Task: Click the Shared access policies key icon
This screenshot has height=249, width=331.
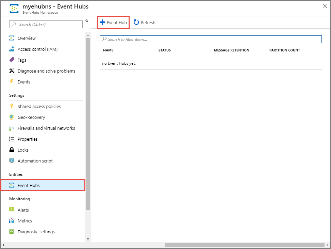Action: [x=12, y=107]
